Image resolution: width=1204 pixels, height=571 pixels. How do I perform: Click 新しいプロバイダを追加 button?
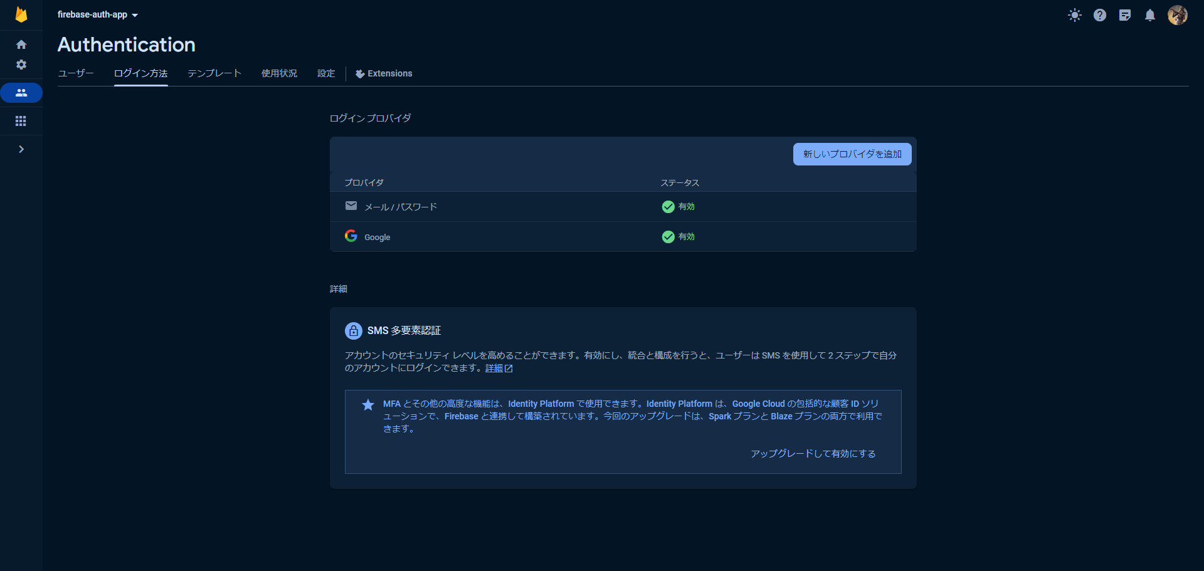(x=852, y=154)
